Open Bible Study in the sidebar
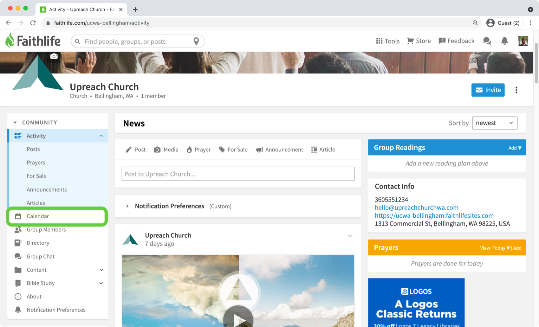Viewport: 539px width, 327px height. 41,283
